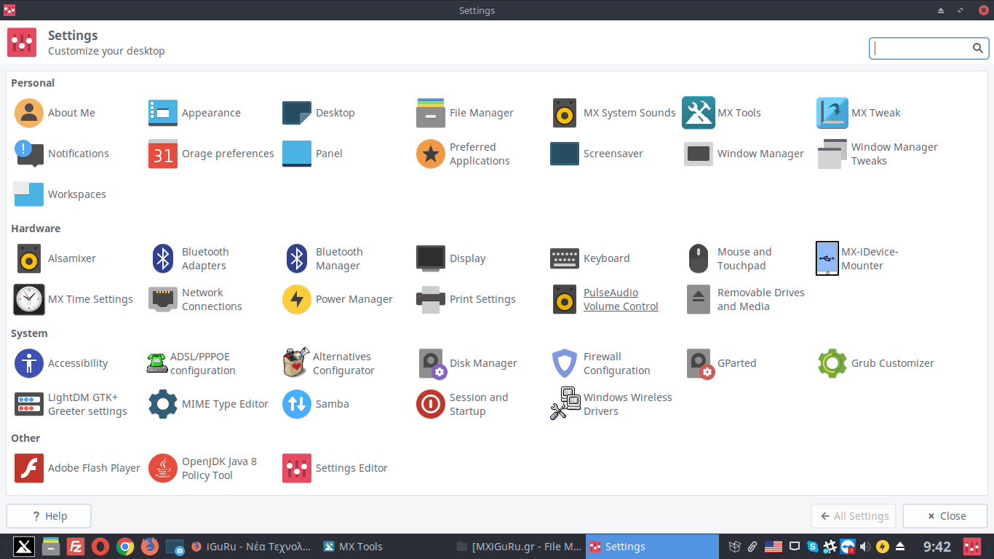Open Network Connections

(195, 299)
